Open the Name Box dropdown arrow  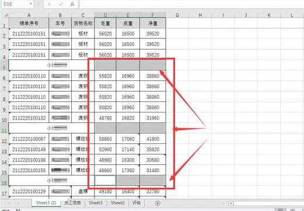[31, 4]
